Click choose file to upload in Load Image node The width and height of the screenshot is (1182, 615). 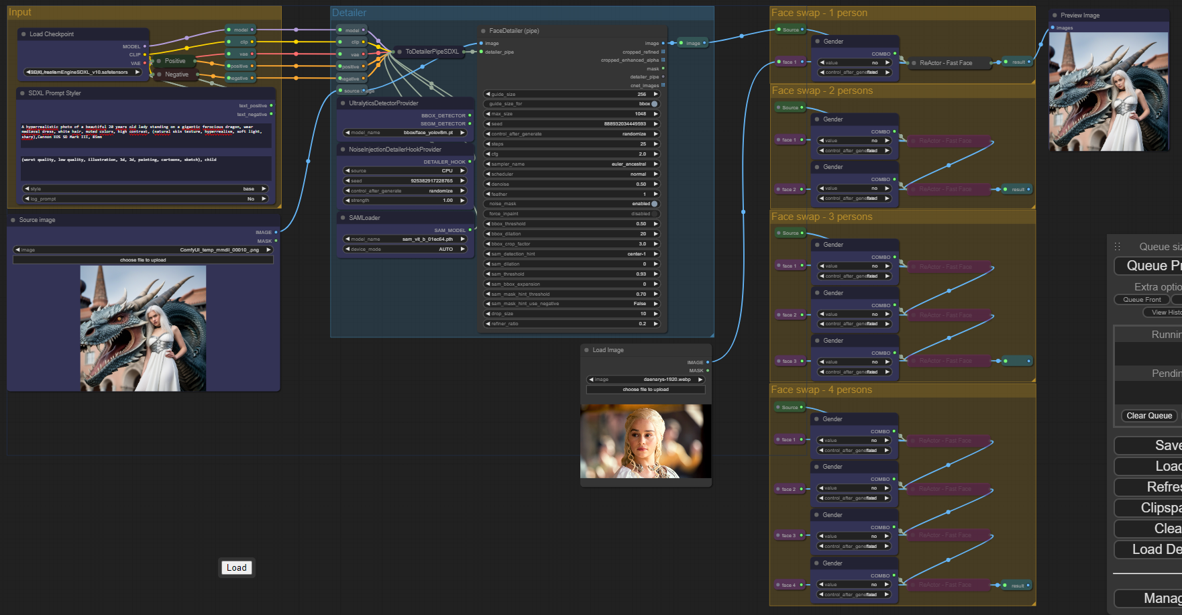(645, 390)
